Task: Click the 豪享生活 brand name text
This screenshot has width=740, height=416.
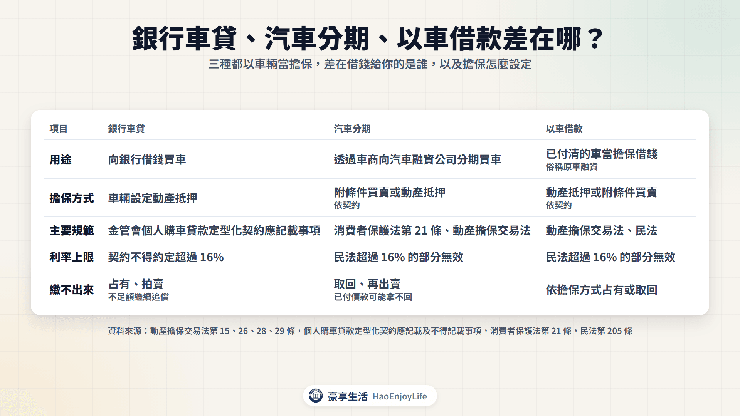Action: 348,396
